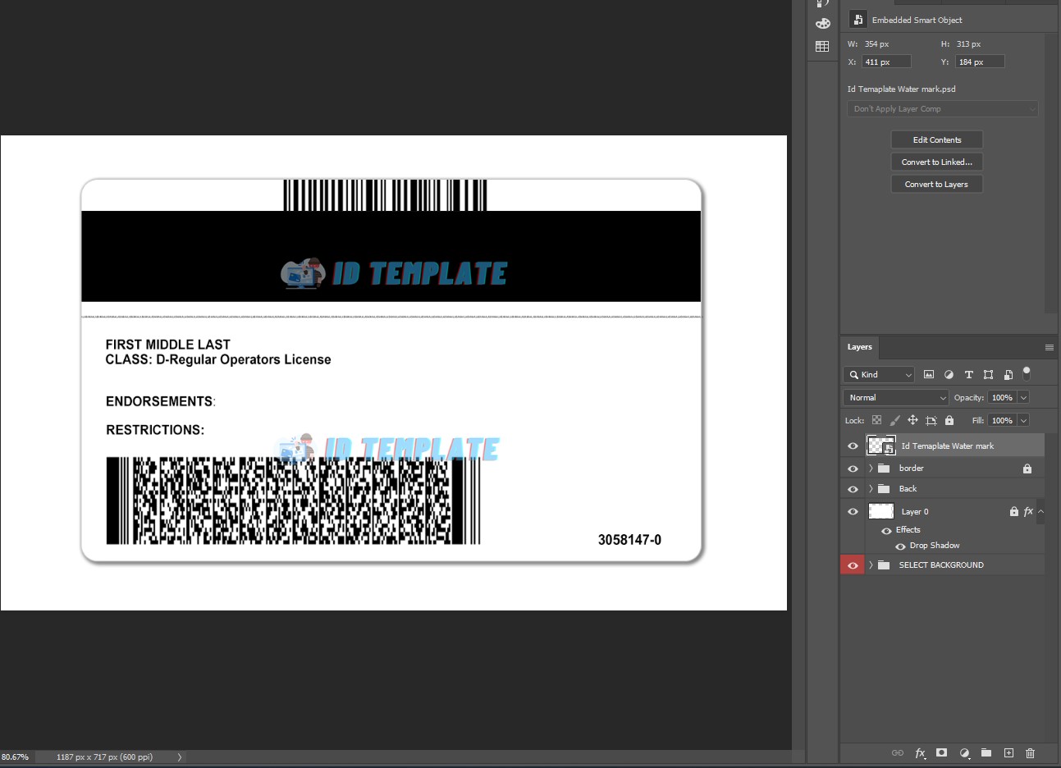Expand the Back group
Viewport: 1061px width, 768px height.
pyautogui.click(x=871, y=489)
